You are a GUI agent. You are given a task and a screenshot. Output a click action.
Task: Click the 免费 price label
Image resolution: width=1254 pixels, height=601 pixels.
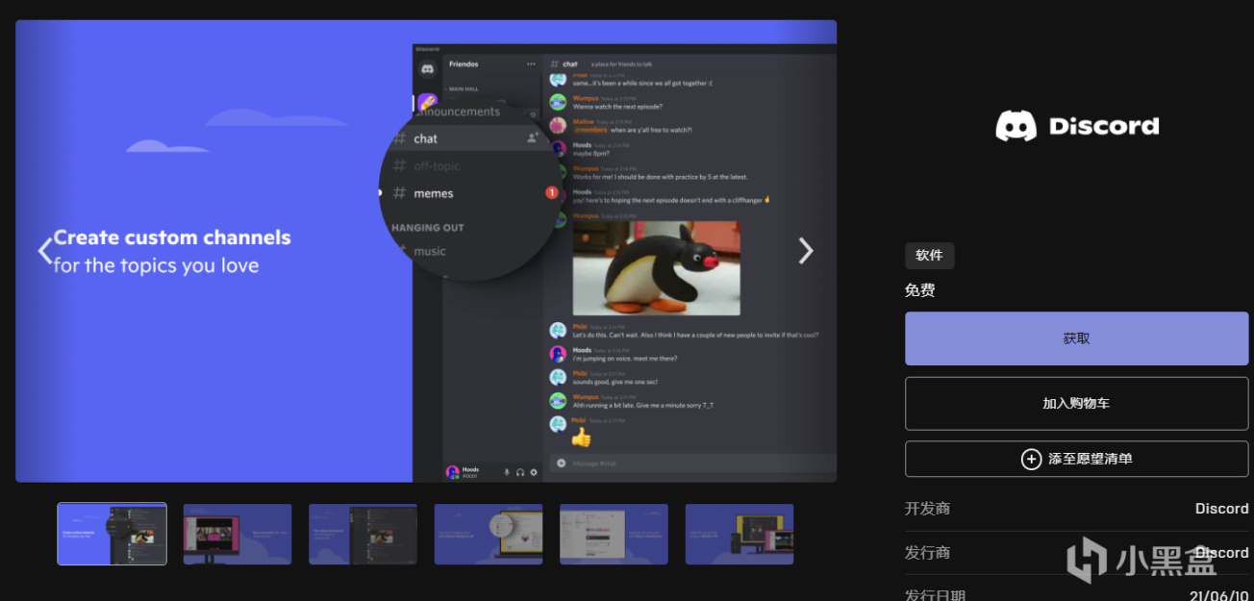(920, 290)
